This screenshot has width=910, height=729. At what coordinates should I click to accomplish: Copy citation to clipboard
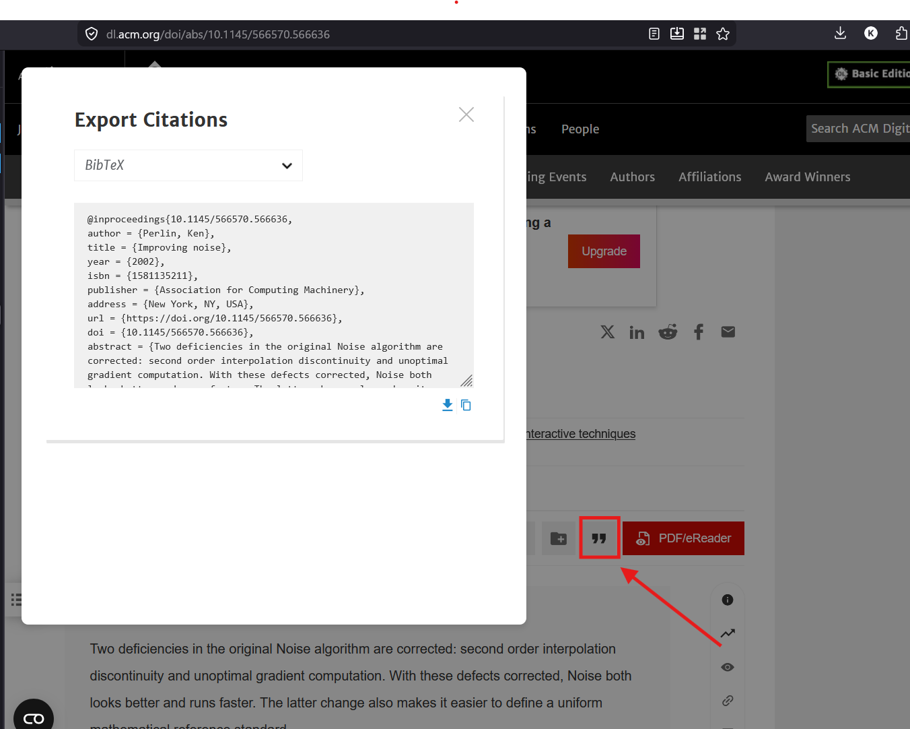(466, 405)
